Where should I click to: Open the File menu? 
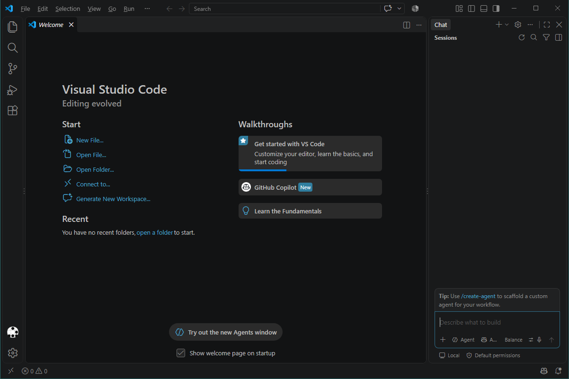click(26, 9)
